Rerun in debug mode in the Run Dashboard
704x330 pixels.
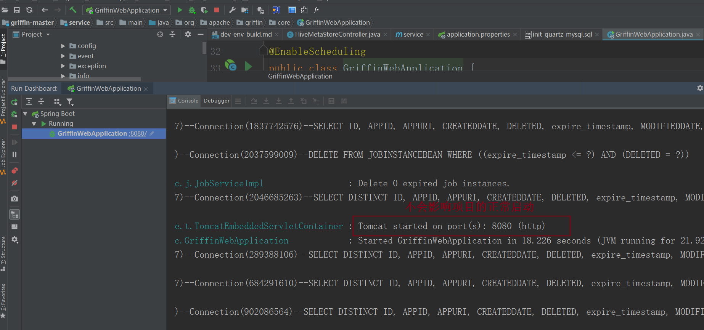14,114
